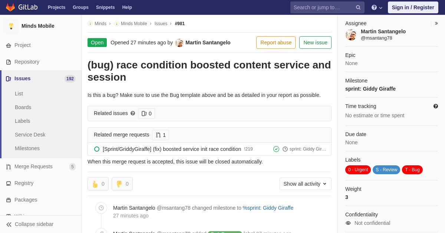Click the pipeline passed check icon
This screenshot has height=233, width=445.
coord(276,149)
